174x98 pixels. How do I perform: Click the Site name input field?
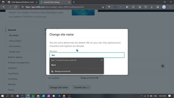[87, 55]
